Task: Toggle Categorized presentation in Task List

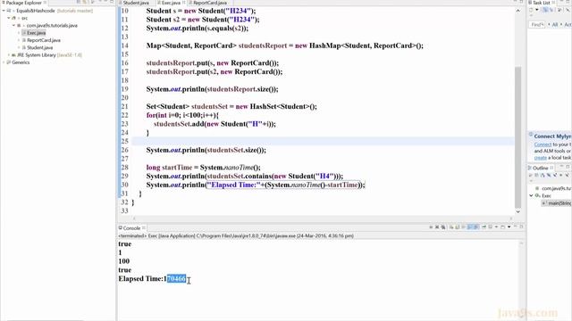Action: 545,10
